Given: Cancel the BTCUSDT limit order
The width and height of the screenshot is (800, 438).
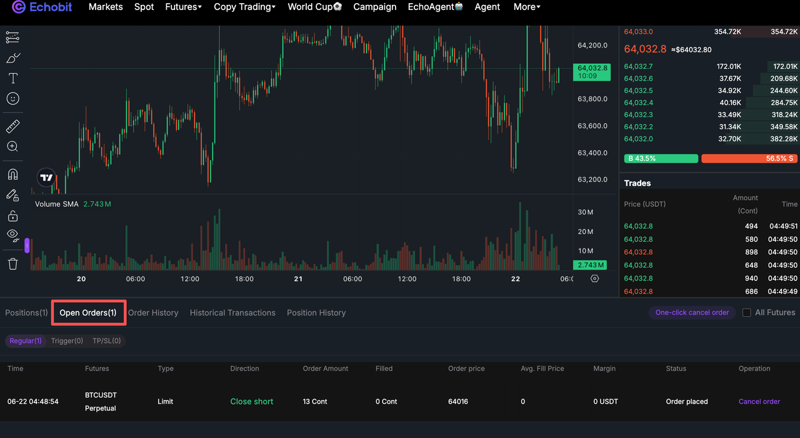Looking at the screenshot, I should tap(759, 402).
